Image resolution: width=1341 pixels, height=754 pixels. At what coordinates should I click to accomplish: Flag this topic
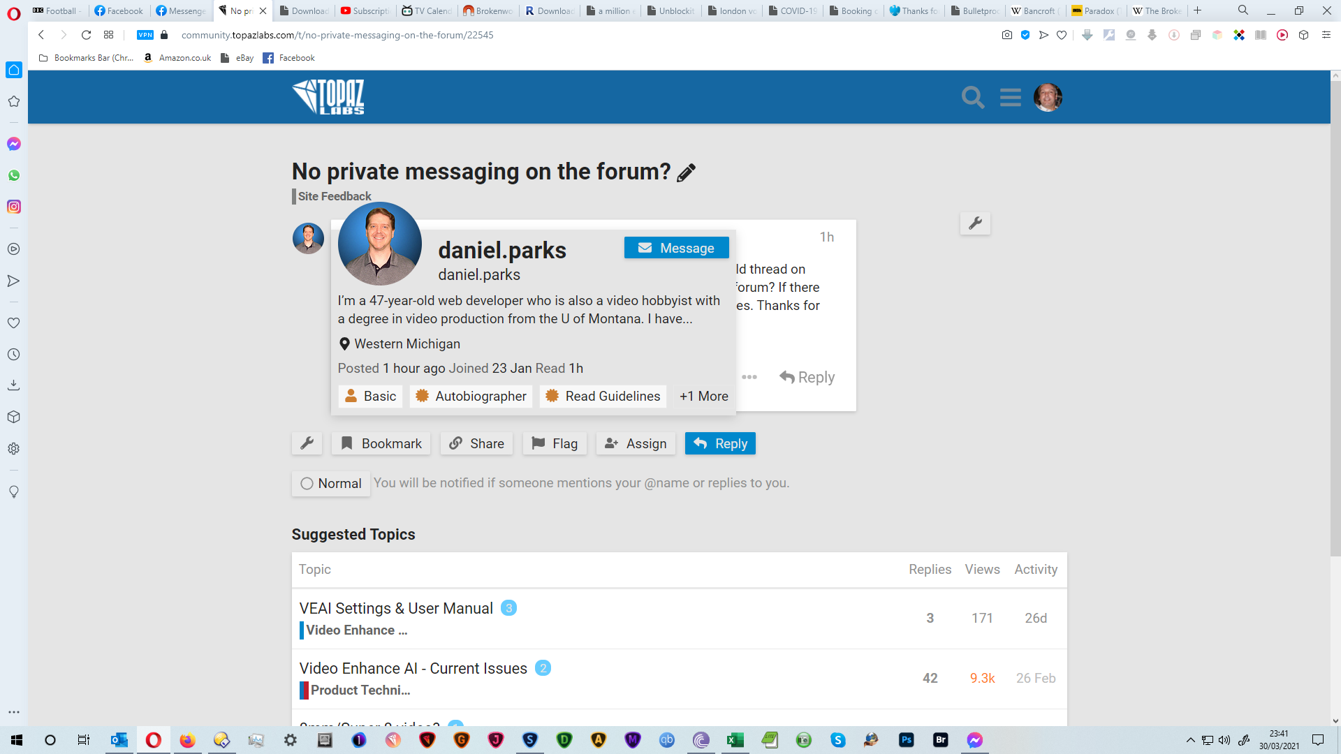(x=555, y=443)
